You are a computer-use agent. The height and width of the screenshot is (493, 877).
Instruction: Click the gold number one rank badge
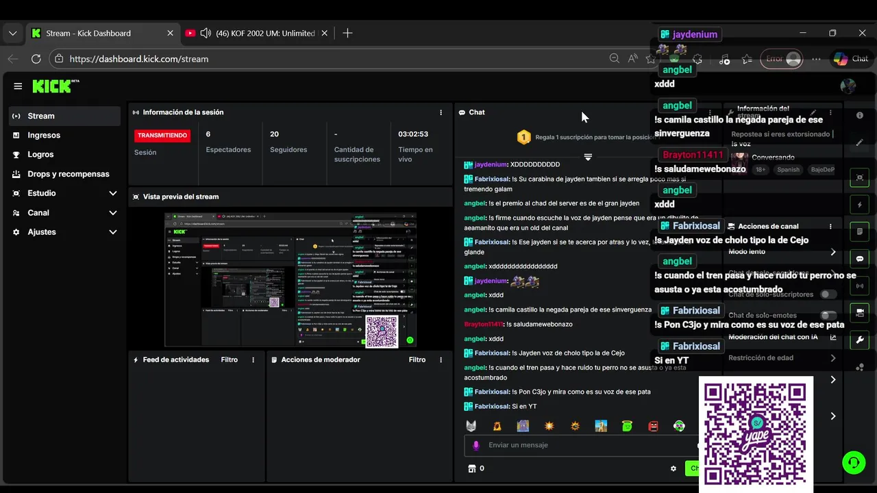(x=523, y=137)
